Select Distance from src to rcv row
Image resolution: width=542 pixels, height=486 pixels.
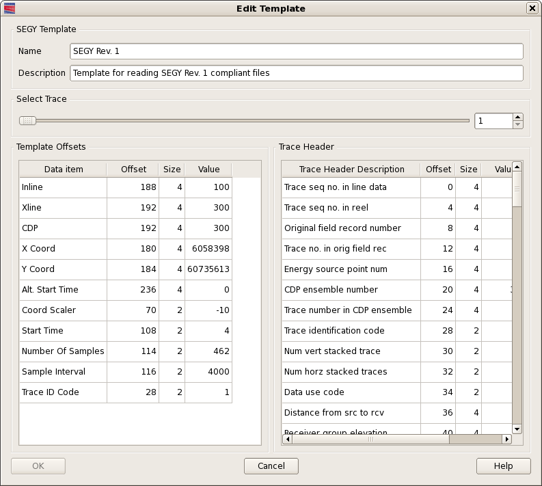point(397,413)
